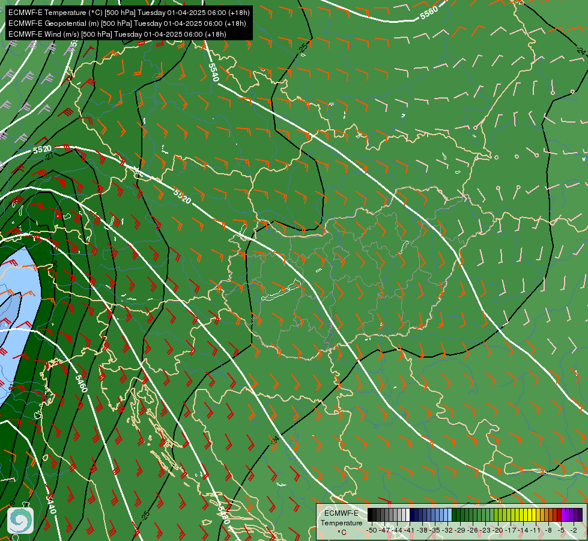Click the -14 tick label in legend
588x541 pixels.
tap(523, 530)
